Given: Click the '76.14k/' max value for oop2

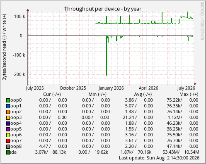Looking at the screenshot, I should click(174, 112).
